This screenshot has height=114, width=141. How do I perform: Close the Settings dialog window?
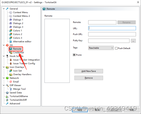138,2
